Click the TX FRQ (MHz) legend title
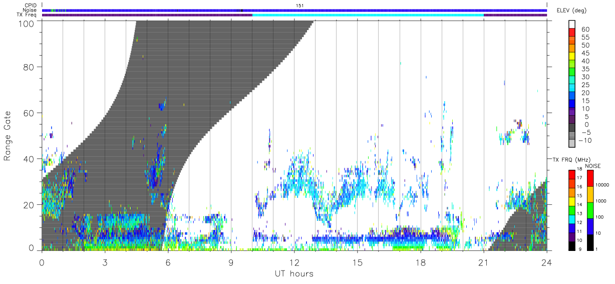 click(x=572, y=160)
